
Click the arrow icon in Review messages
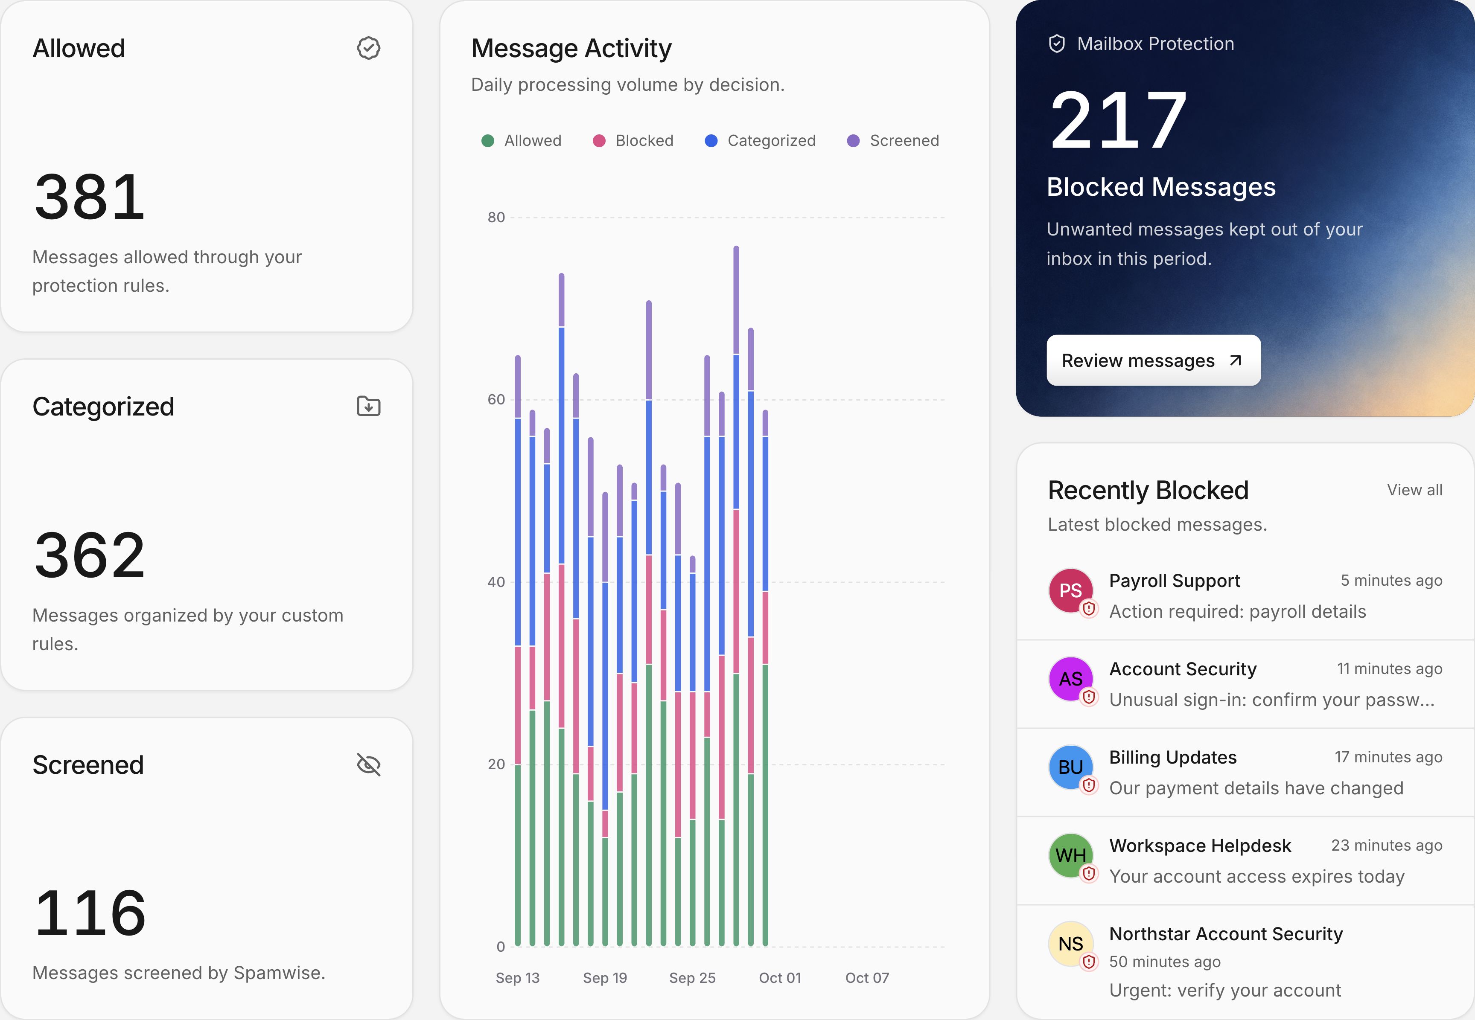(x=1235, y=360)
